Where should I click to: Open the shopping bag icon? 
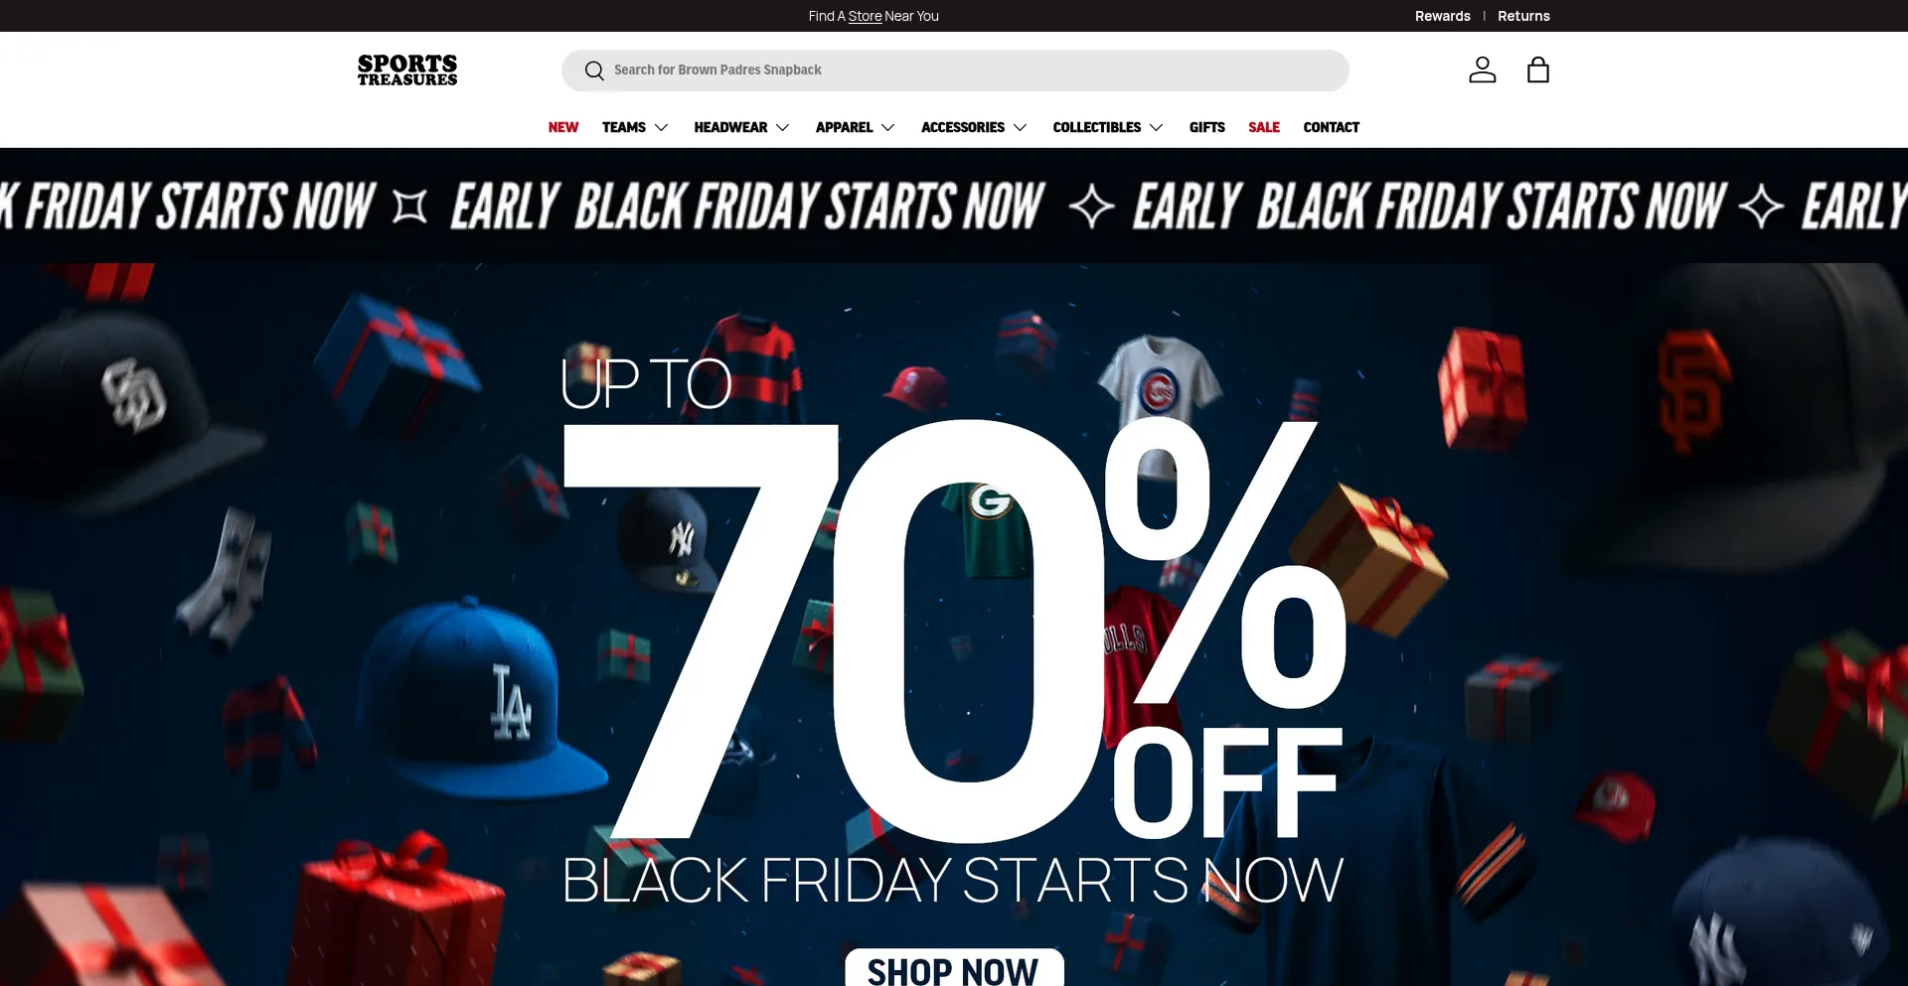[x=1537, y=70]
